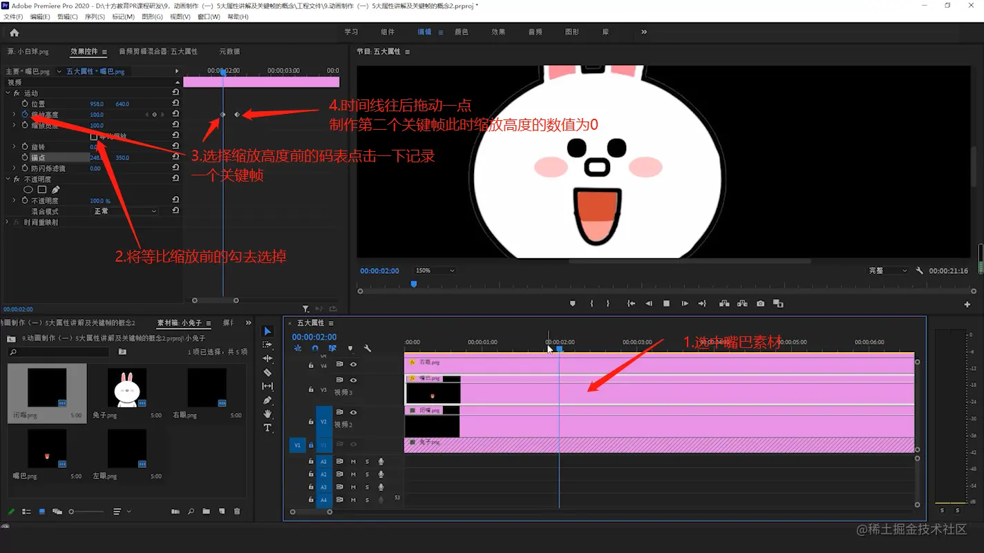Go to next keyframe for 缩放高度
This screenshot has width=984, height=553.
coord(163,115)
